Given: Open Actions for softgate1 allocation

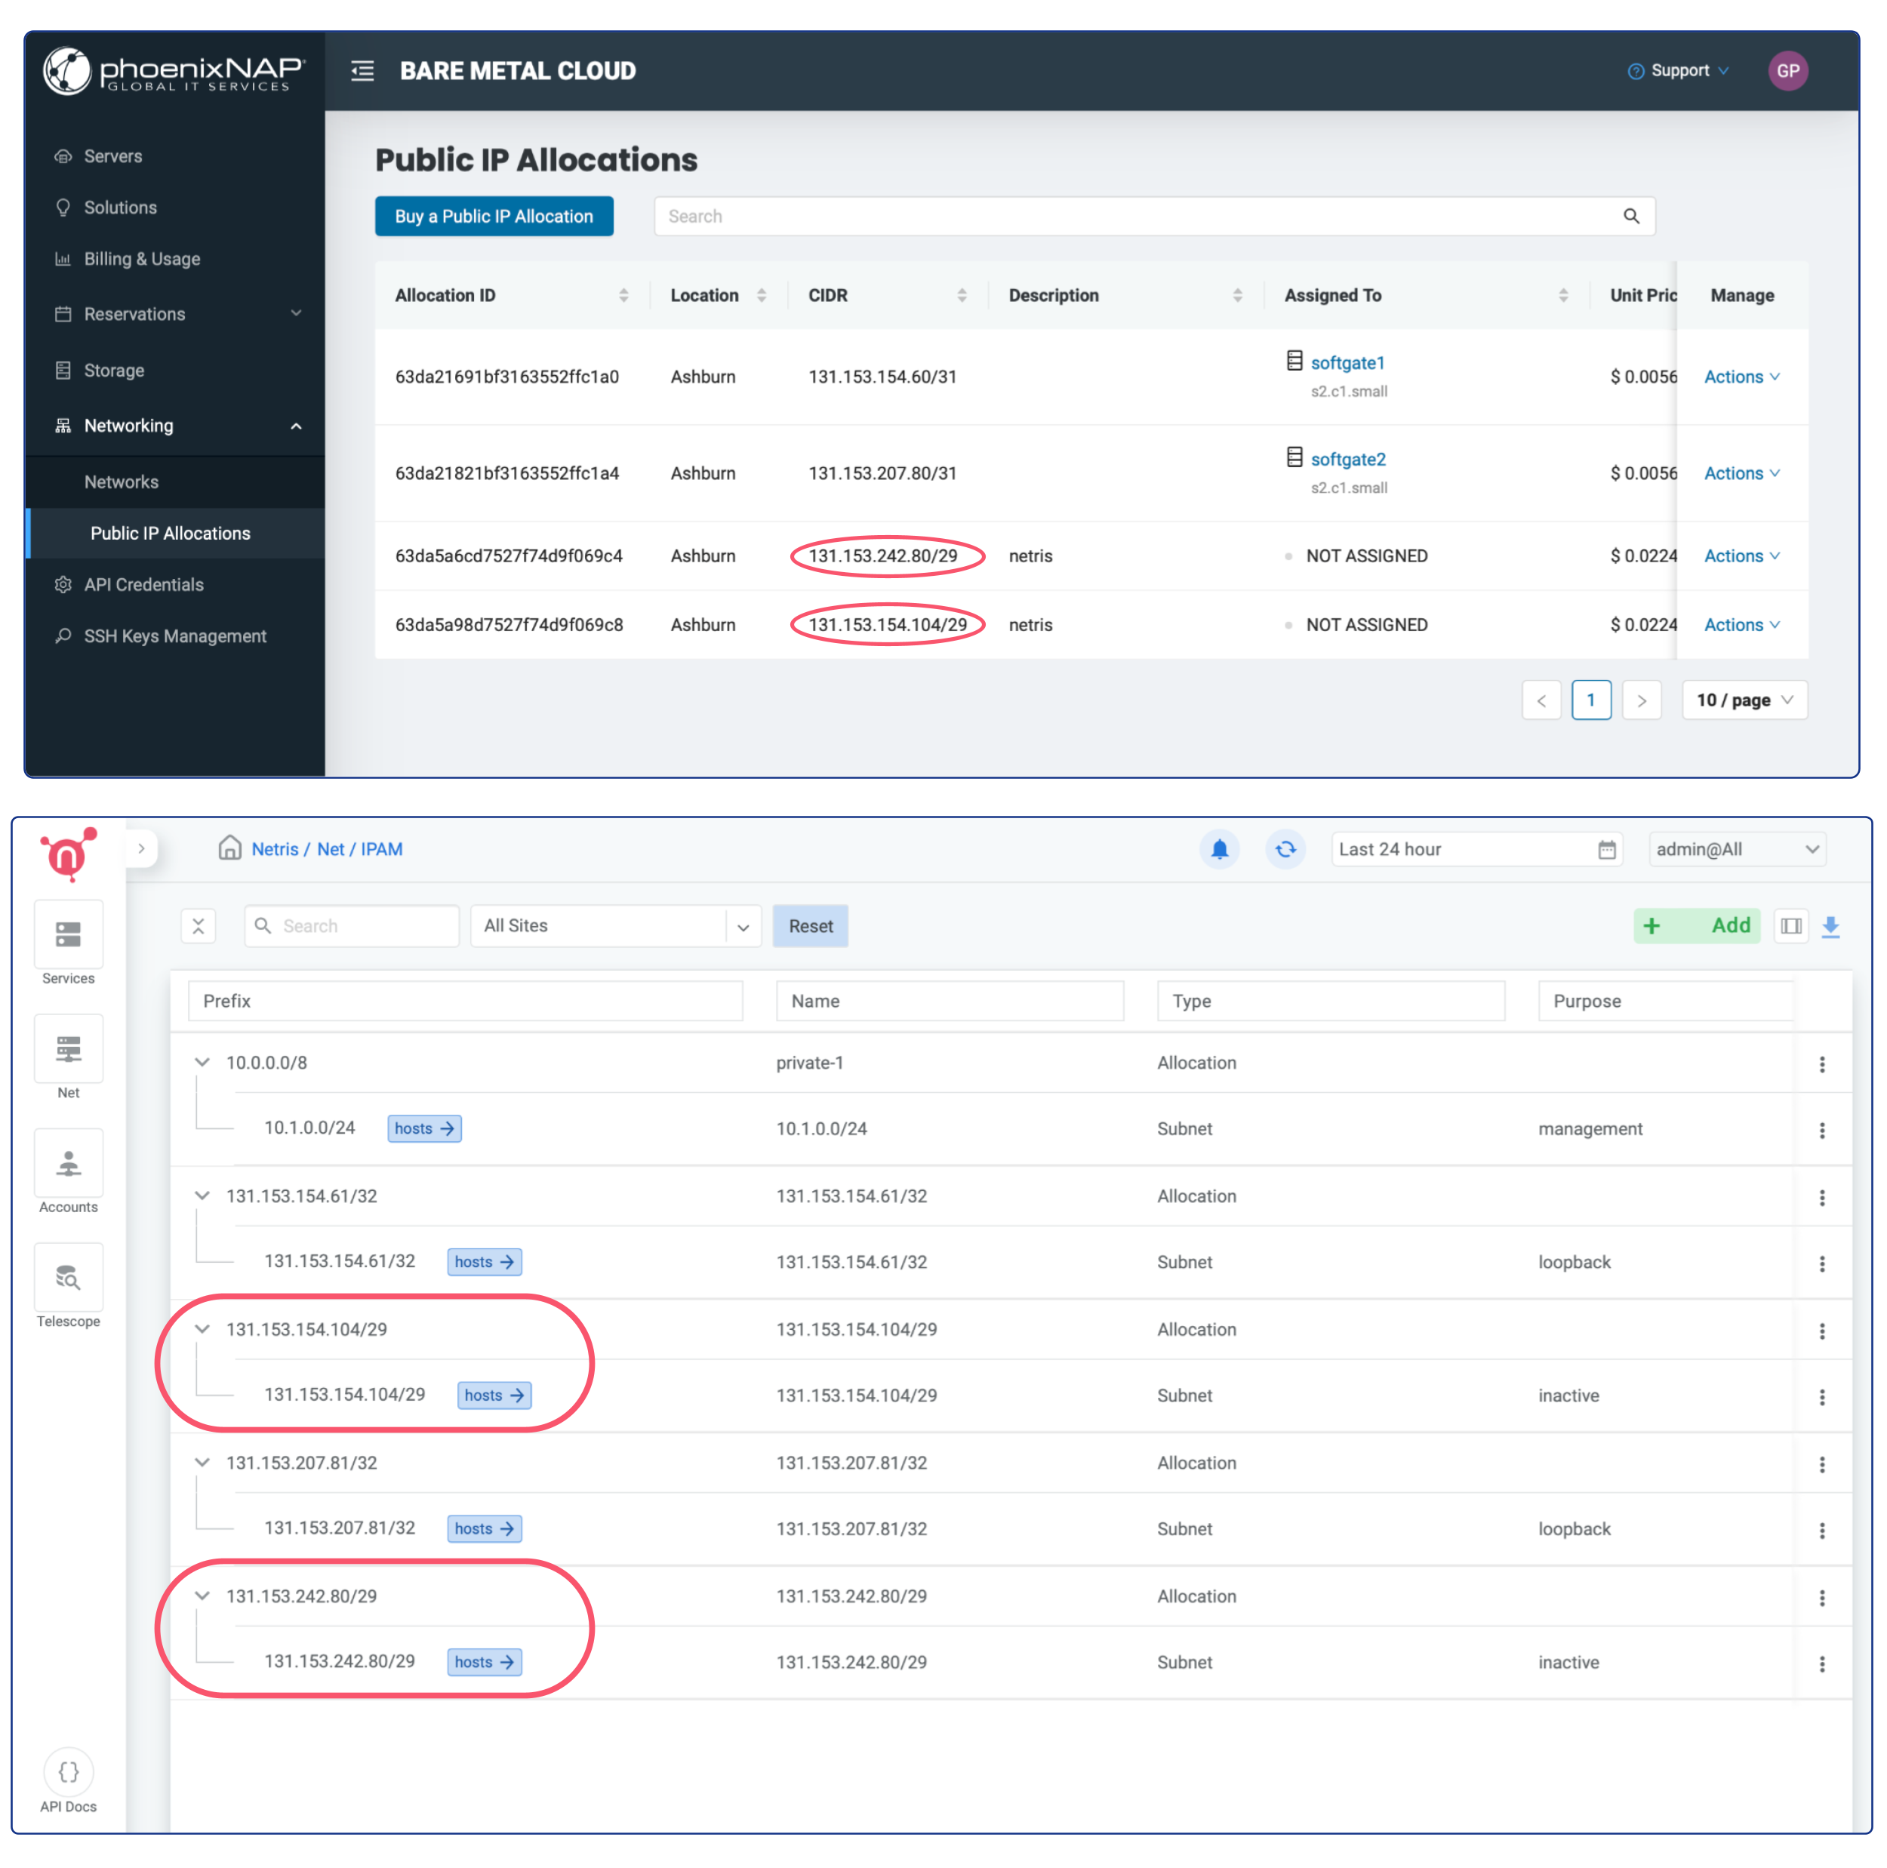Looking at the screenshot, I should (1741, 377).
